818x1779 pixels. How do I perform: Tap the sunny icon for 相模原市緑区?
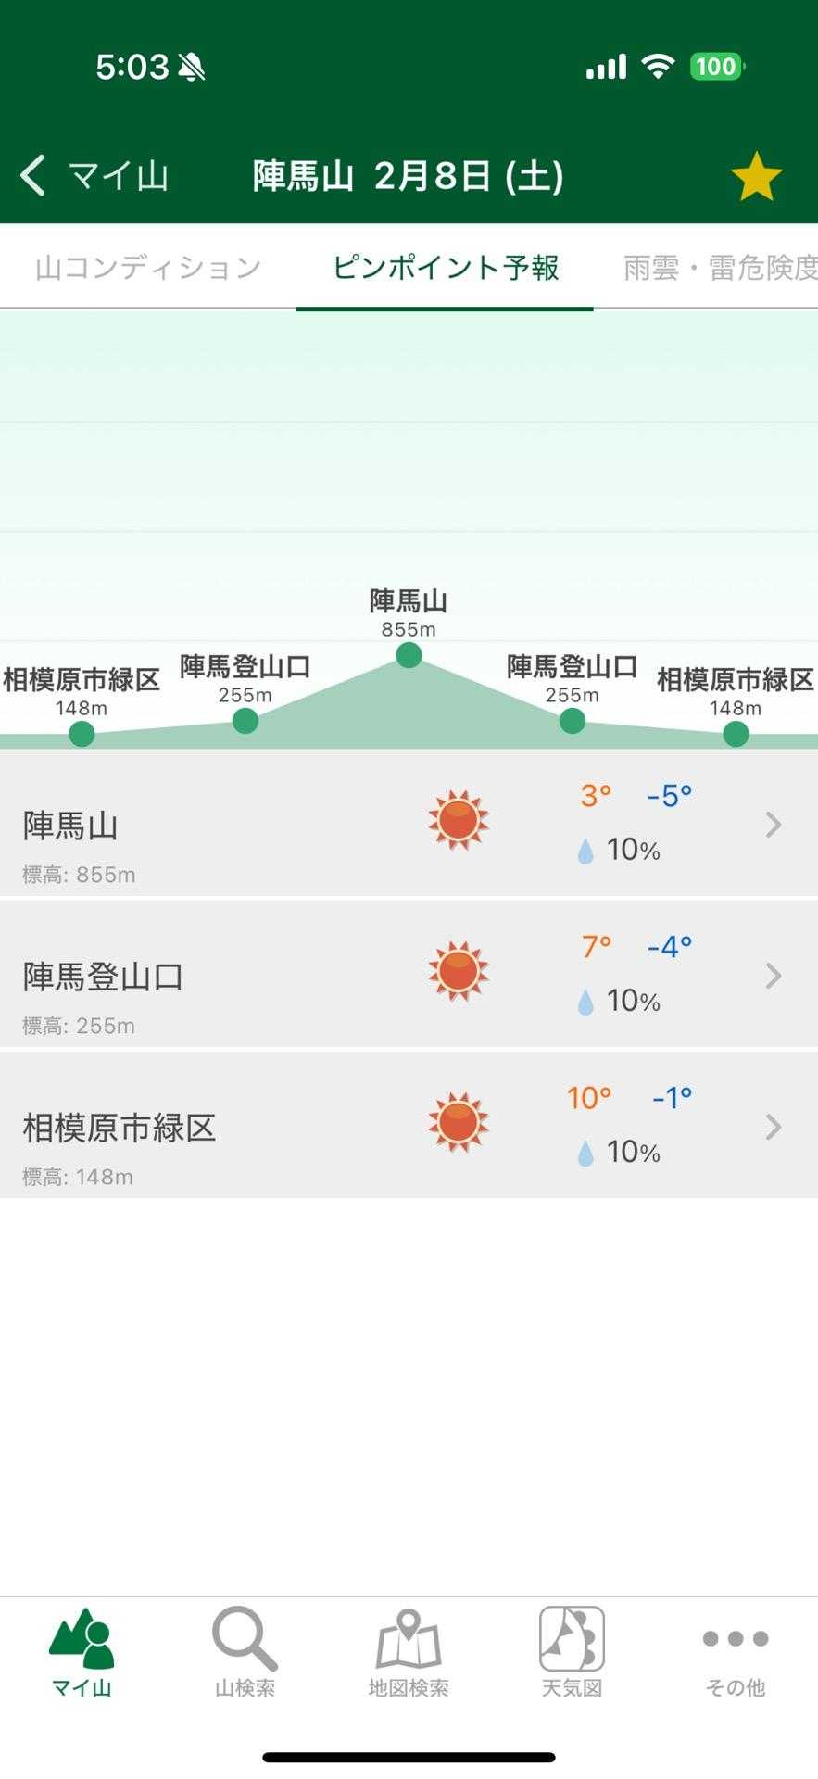coord(458,1122)
